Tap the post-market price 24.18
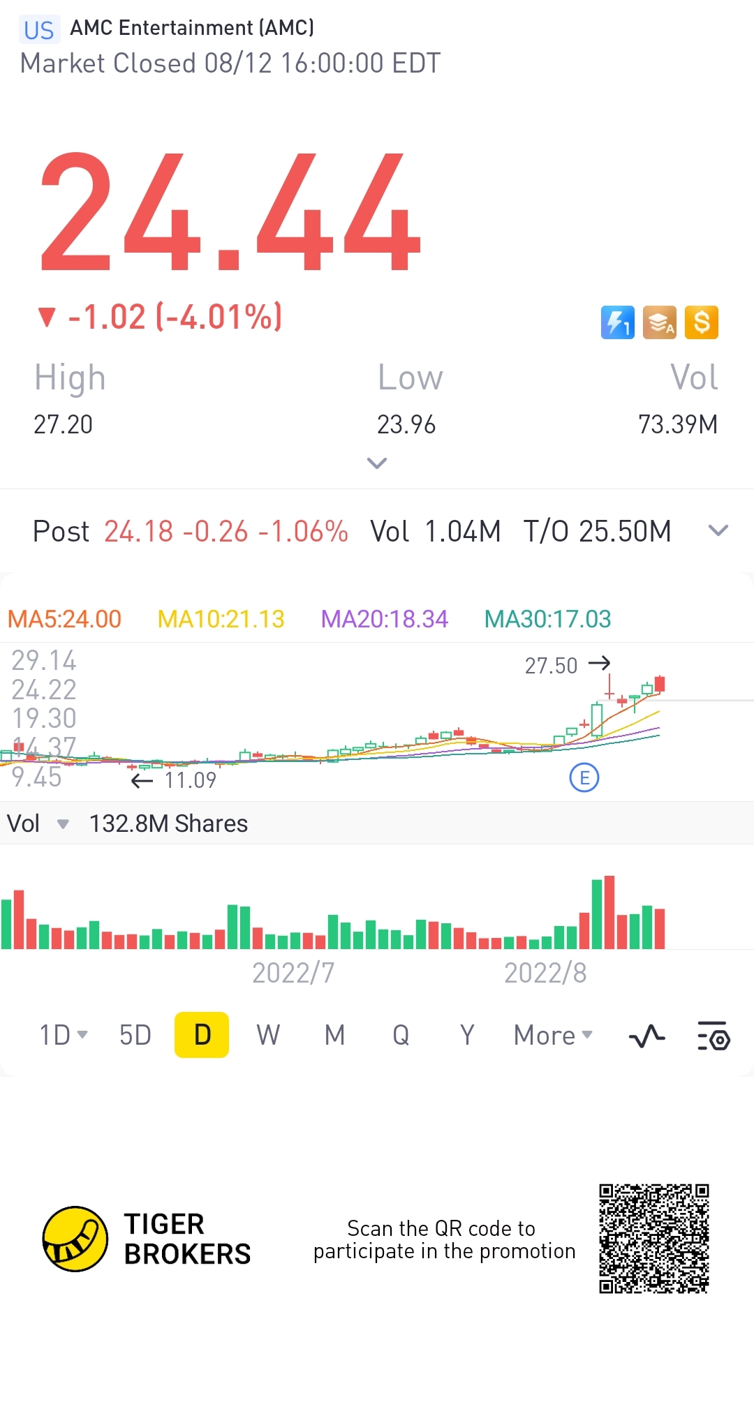Screen dimensions: 754x1402 (x=138, y=532)
